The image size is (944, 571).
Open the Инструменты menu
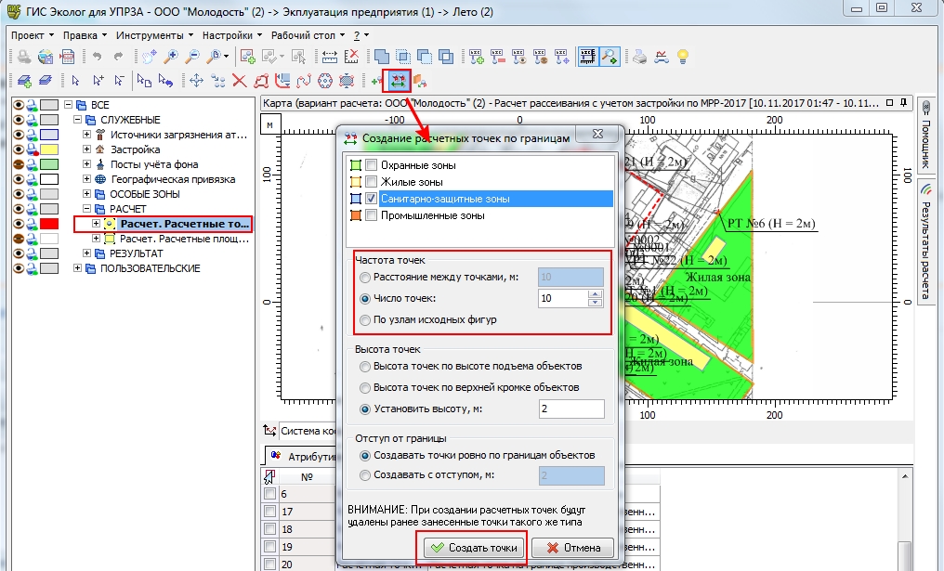(149, 34)
